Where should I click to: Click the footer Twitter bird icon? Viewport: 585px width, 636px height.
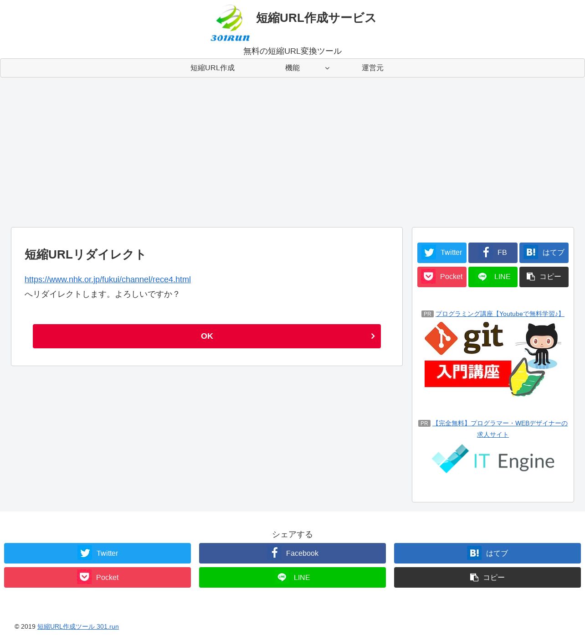(x=85, y=553)
